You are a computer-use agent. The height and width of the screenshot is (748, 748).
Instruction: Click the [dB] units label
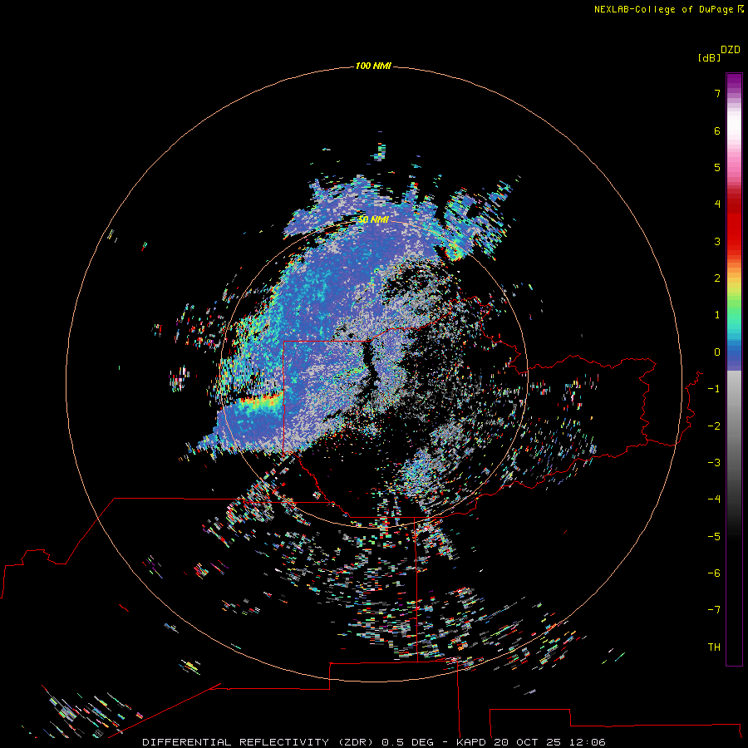pyautogui.click(x=709, y=57)
